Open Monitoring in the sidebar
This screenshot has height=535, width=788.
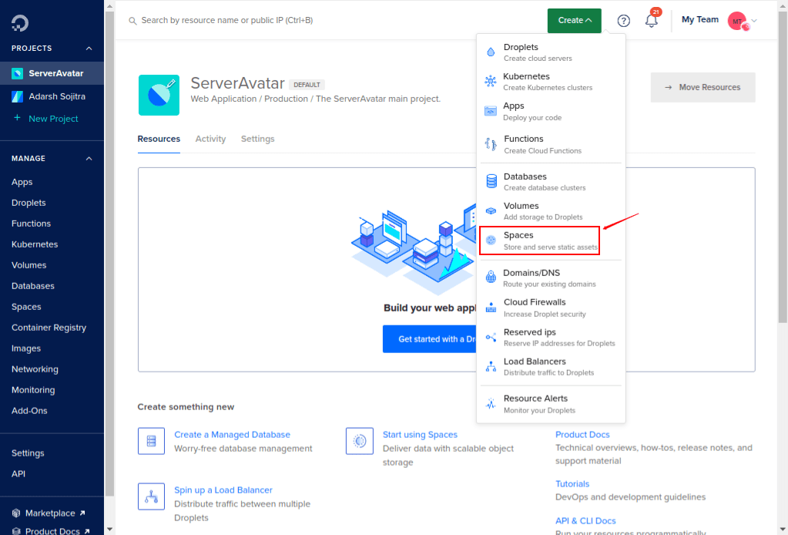pyautogui.click(x=33, y=389)
